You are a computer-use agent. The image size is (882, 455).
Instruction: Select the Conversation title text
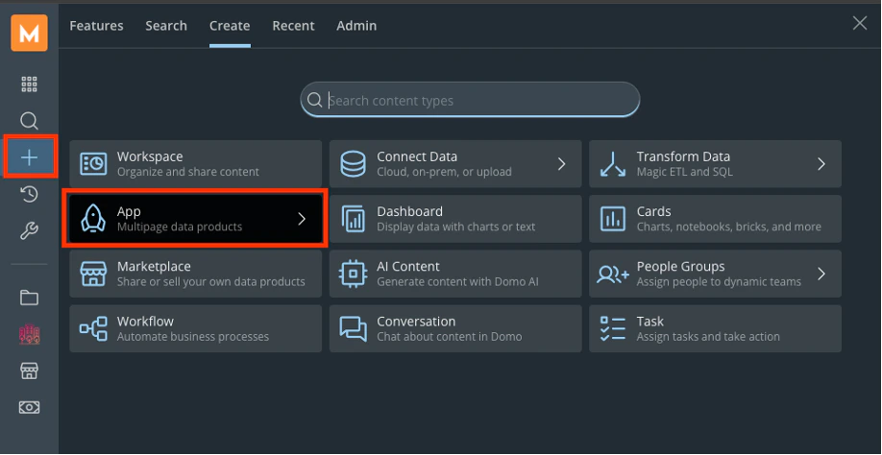(x=416, y=322)
